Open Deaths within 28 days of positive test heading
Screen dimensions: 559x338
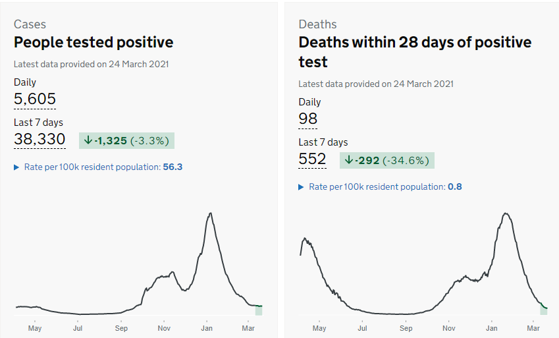tap(415, 52)
